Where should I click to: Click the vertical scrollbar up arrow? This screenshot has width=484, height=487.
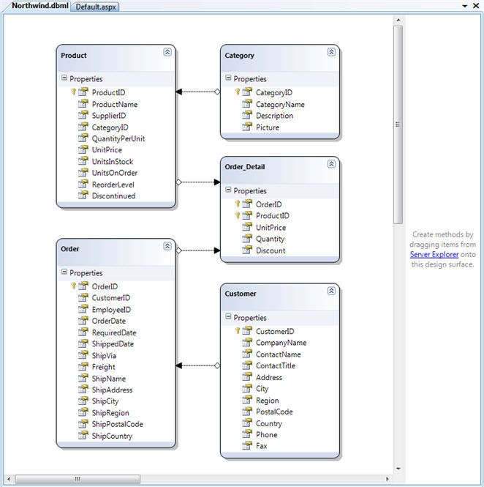[x=398, y=20]
